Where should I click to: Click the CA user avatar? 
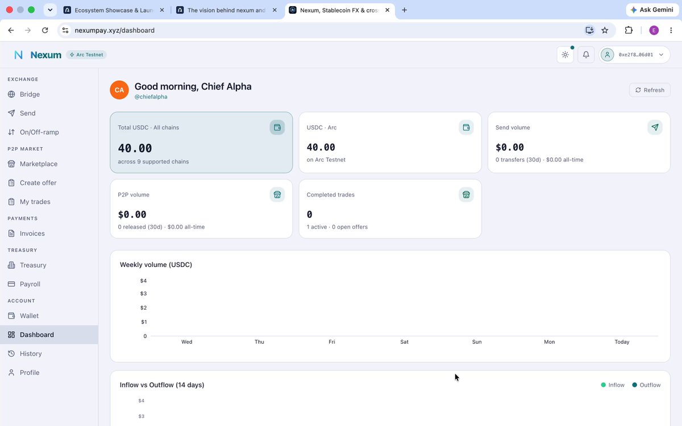pos(119,90)
